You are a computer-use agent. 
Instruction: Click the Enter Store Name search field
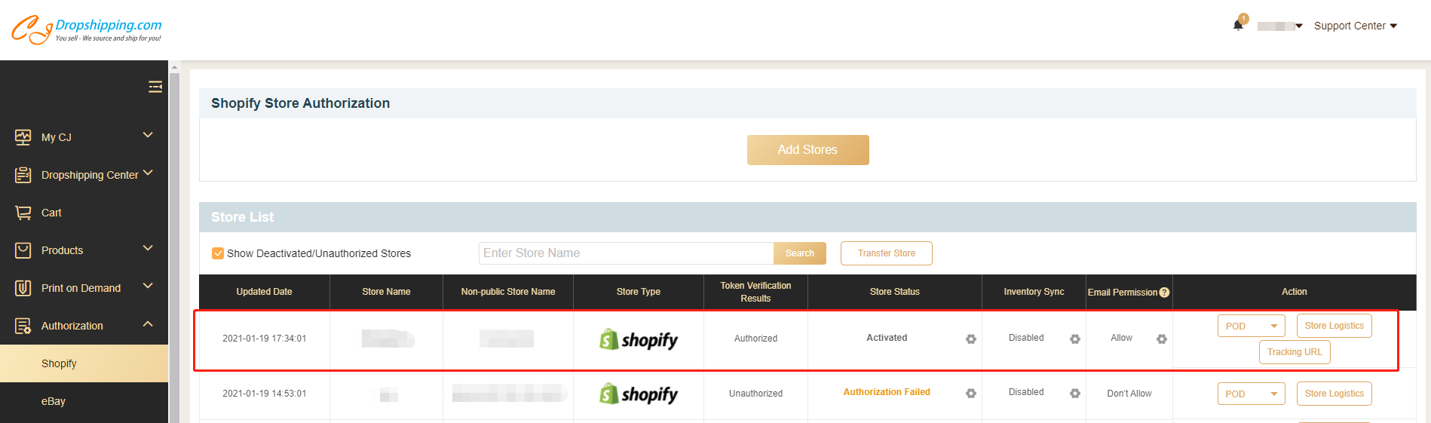coord(626,253)
